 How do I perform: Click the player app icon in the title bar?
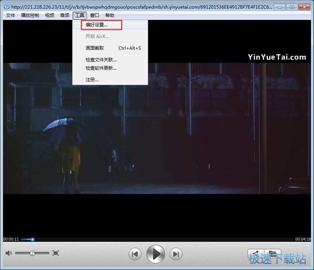pos(7,7)
